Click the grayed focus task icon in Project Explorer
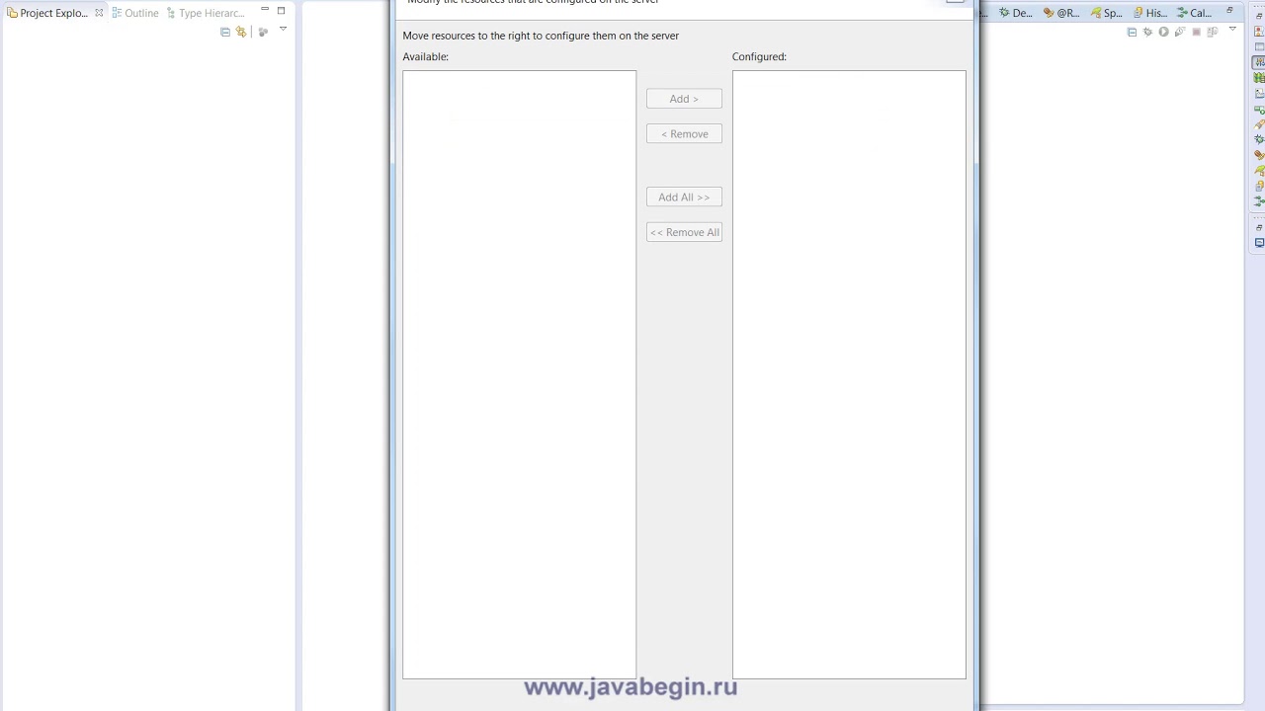 coord(263,32)
